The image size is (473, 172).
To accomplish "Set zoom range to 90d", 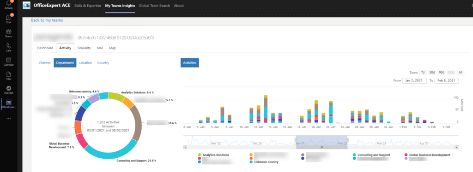I will click(442, 73).
